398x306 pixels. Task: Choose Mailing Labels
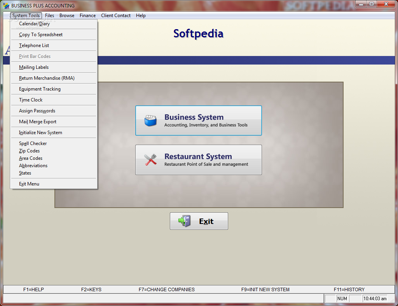[54, 67]
